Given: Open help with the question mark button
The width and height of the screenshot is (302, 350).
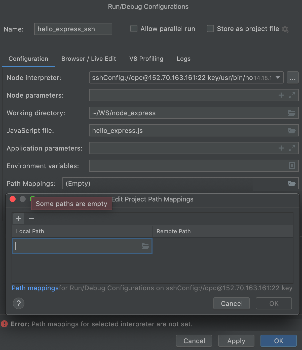Looking at the screenshot, I should pyautogui.click(x=19, y=303).
